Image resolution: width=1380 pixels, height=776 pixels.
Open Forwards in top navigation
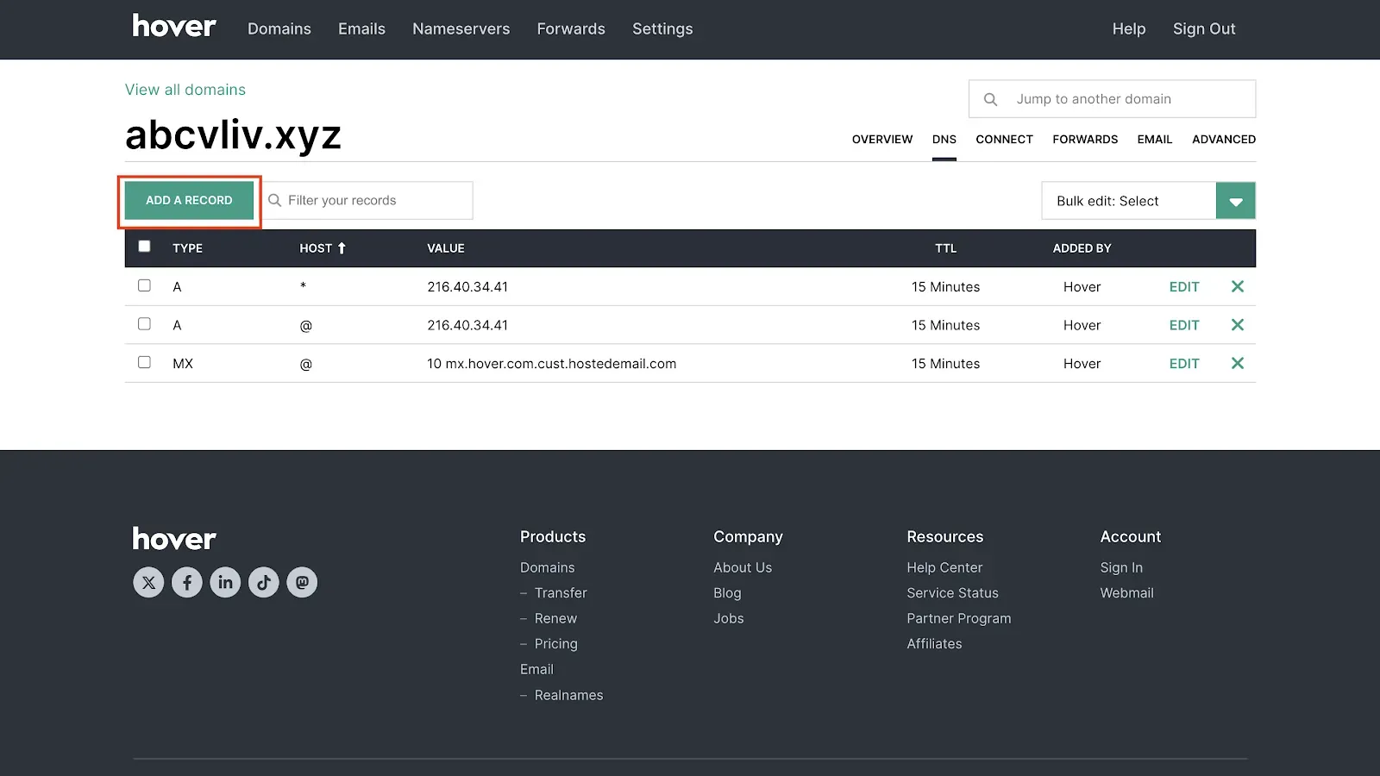571,28
